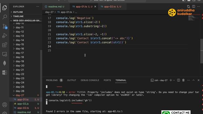
Task: Open the Accounts icon in activity bar
Action: pyautogui.click(x=4, y=104)
